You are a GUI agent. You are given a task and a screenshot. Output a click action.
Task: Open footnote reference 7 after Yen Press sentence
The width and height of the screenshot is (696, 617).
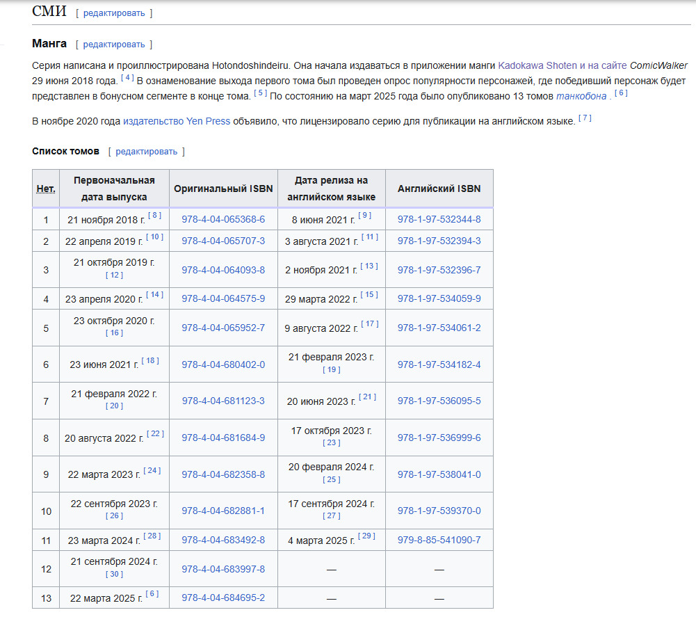[585, 118]
